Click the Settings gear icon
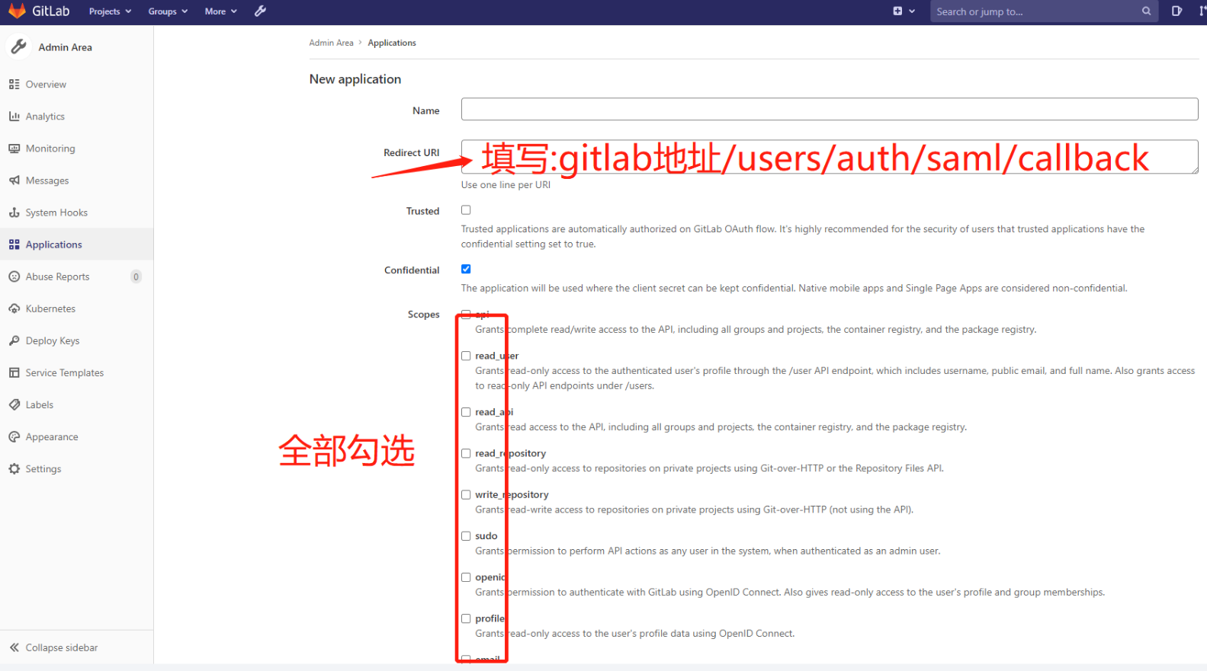This screenshot has height=671, width=1207. [x=14, y=468]
